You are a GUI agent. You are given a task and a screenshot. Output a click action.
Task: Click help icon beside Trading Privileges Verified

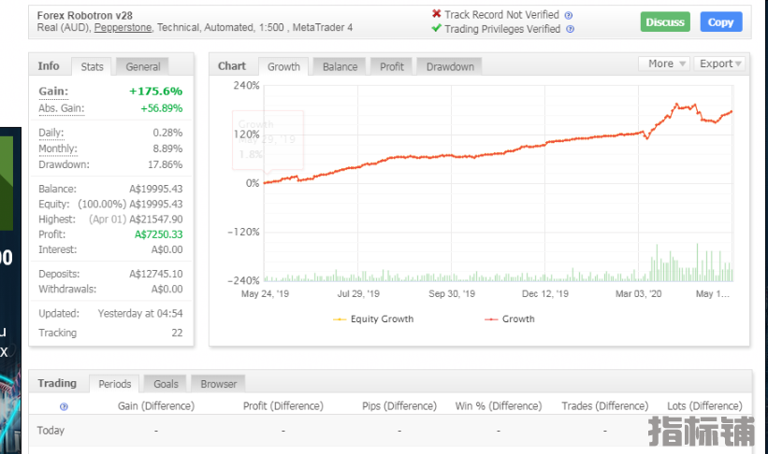[x=571, y=29]
